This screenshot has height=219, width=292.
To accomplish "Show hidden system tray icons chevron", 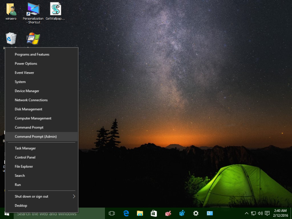I will 246,213.
